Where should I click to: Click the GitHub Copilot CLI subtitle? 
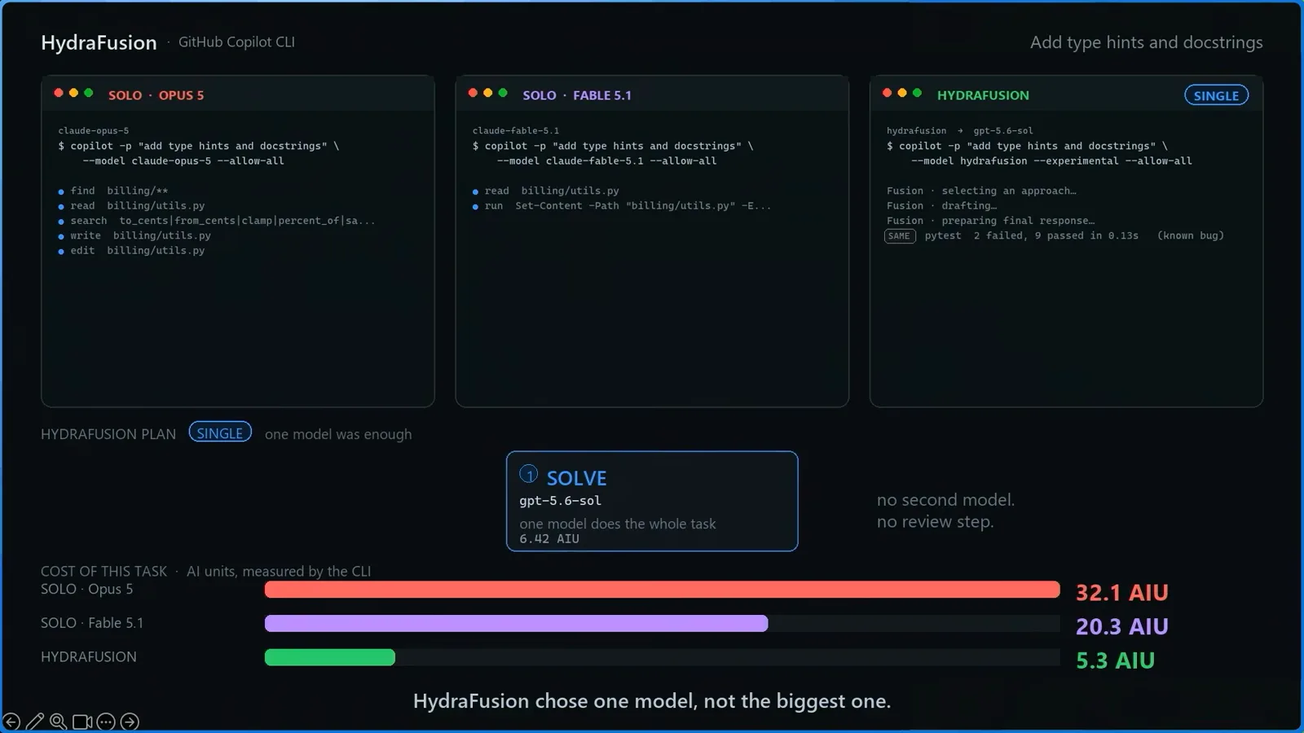pyautogui.click(x=236, y=42)
